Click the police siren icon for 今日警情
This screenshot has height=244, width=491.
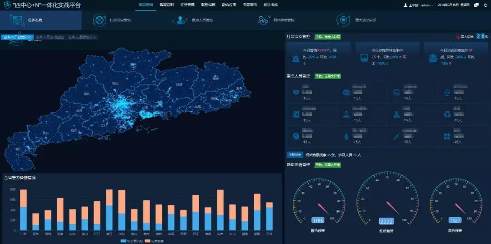coord(296,58)
